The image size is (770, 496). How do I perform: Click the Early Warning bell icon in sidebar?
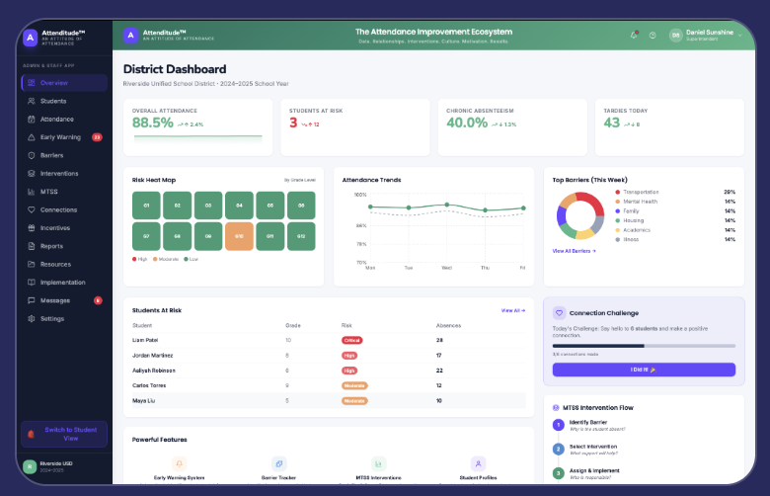coord(32,137)
